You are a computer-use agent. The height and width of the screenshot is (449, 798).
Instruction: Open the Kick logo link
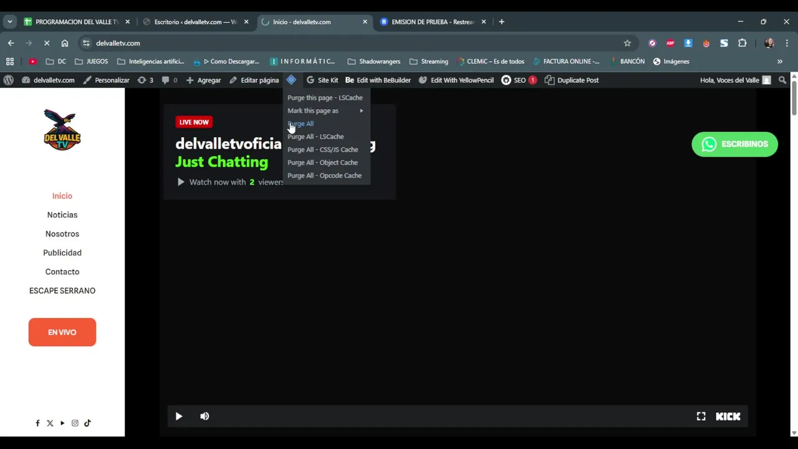coord(728,416)
